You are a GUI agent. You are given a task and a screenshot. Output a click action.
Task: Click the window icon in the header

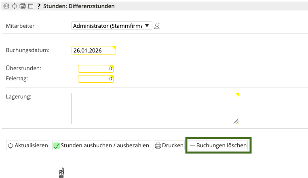click(30, 6)
